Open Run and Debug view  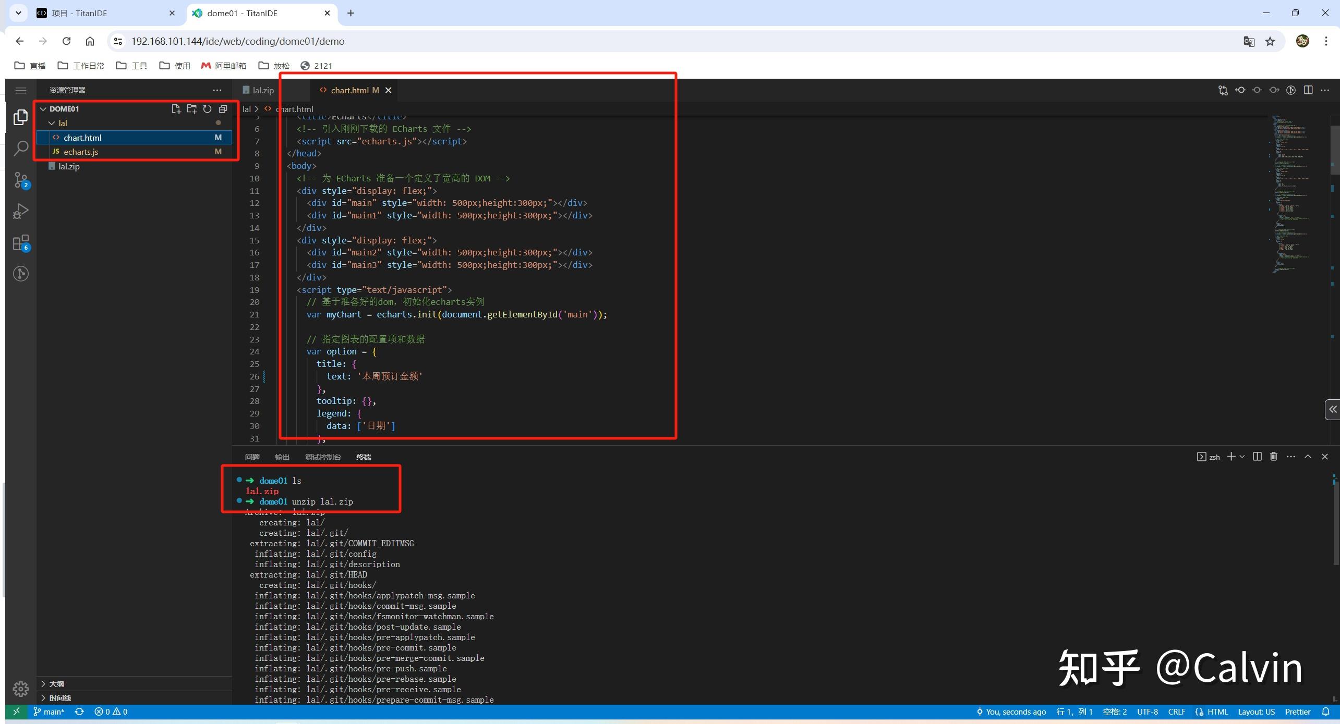pos(20,211)
